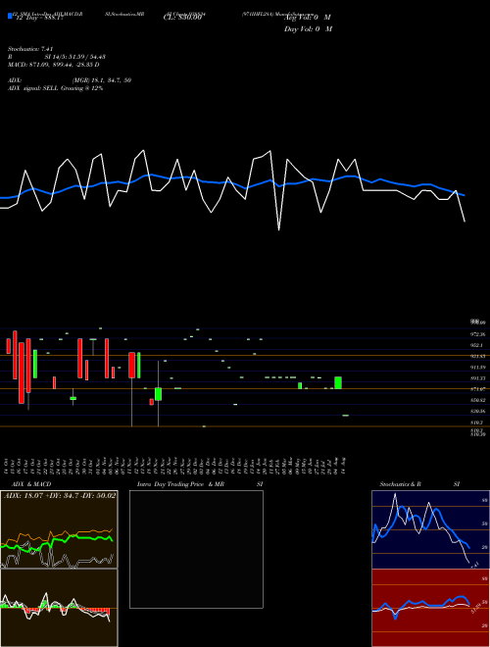Select the "12 Day = 888.17" SMA readout
This screenshot has height=647, width=490.
click(39, 19)
